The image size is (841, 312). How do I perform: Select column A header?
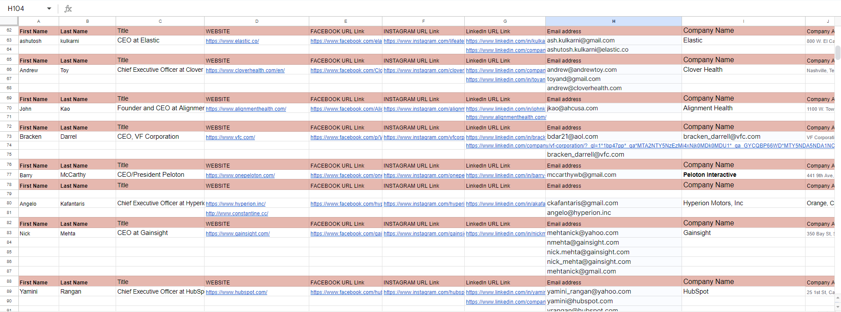click(x=39, y=21)
